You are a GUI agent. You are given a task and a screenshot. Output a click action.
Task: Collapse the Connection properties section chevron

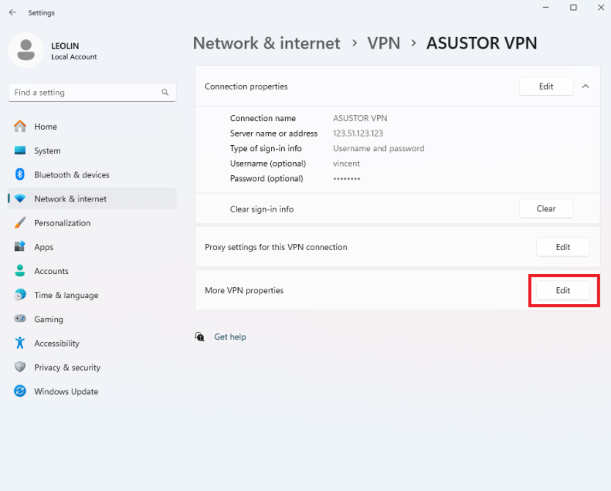(586, 86)
